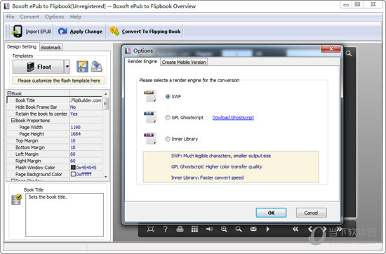The height and width of the screenshot is (254, 386).
Task: Confirm the Options dialog with OK
Action: click(271, 213)
